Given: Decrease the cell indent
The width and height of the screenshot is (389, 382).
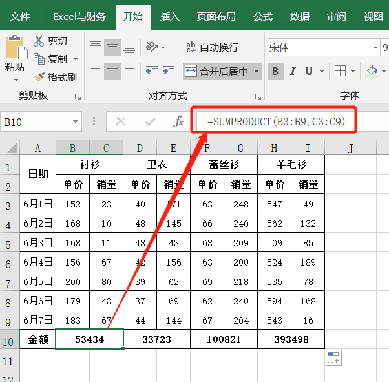Looking at the screenshot, I should tap(152, 71).
